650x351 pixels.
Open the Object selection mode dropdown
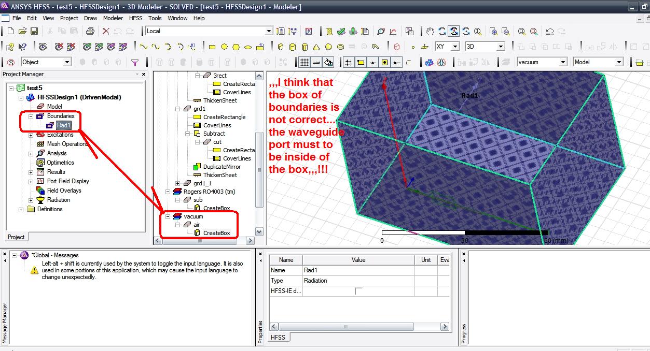(67, 62)
